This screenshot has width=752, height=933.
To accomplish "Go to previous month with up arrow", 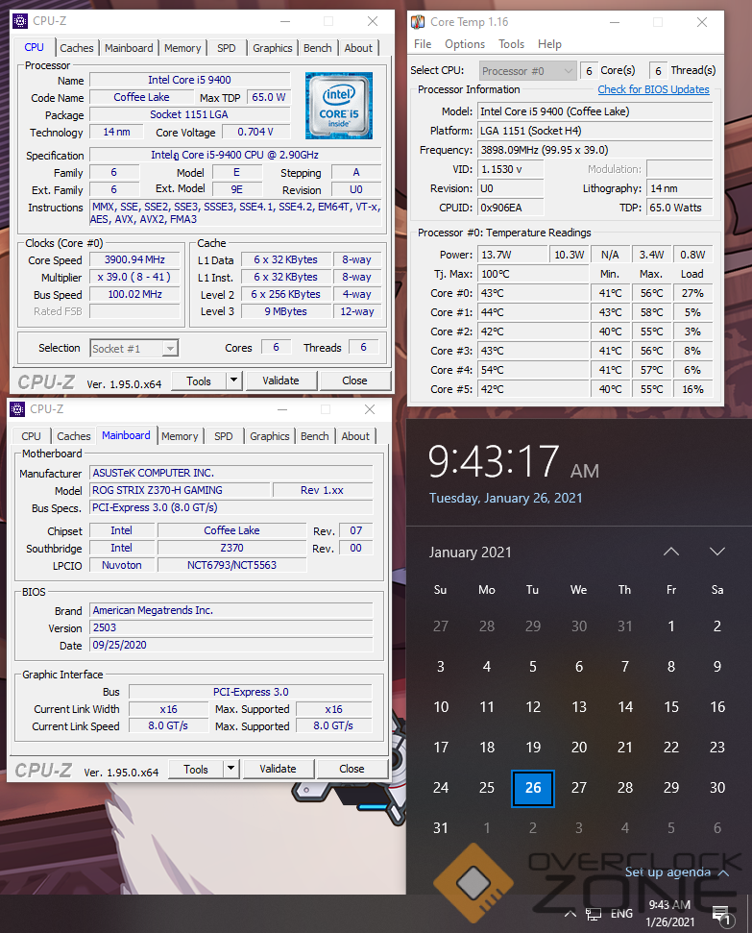I will coord(671,552).
